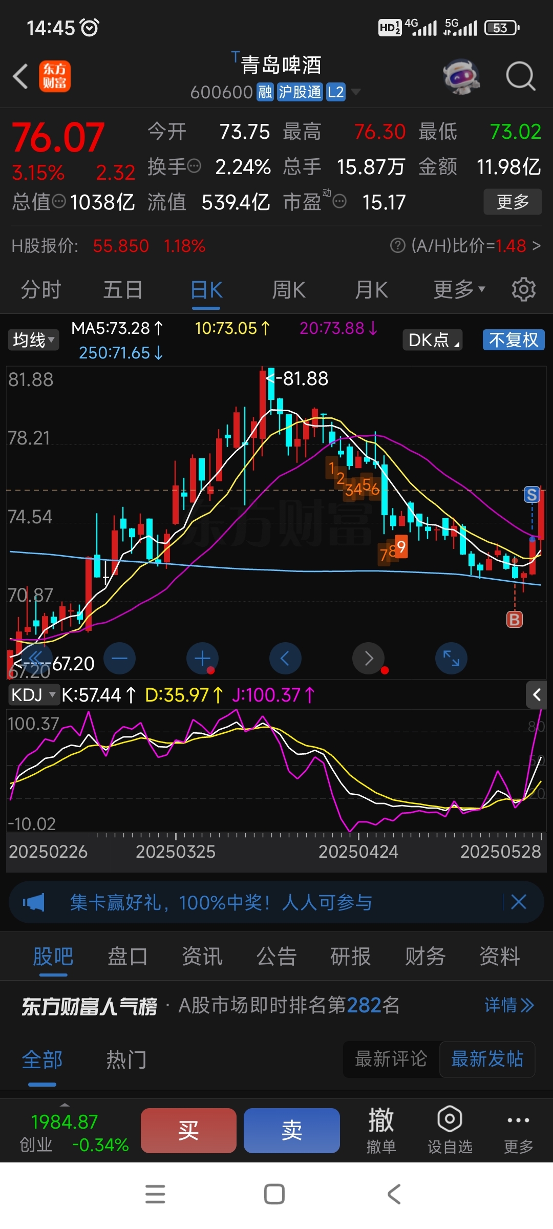Collapse side panel arrow near KDJ
The height and width of the screenshot is (1229, 553).
[x=537, y=695]
